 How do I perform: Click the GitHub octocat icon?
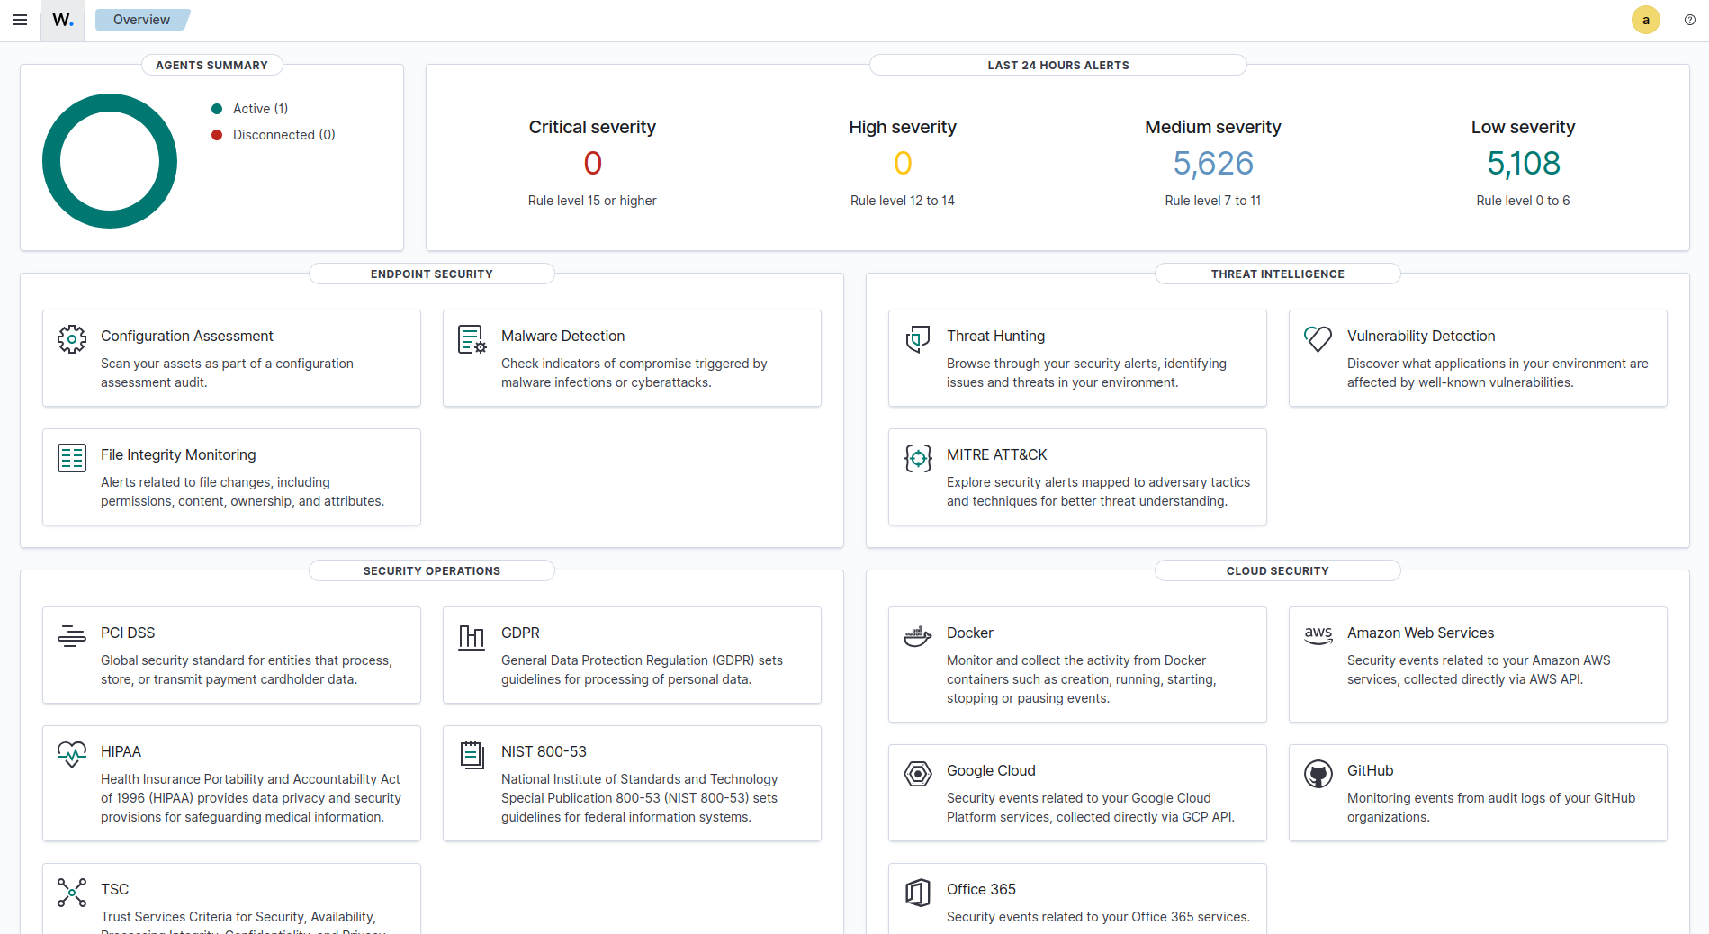[1318, 774]
